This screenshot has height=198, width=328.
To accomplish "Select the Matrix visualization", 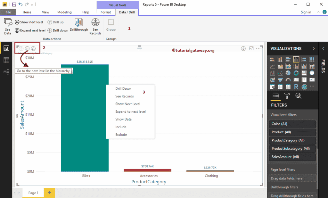I will pos(288,87).
